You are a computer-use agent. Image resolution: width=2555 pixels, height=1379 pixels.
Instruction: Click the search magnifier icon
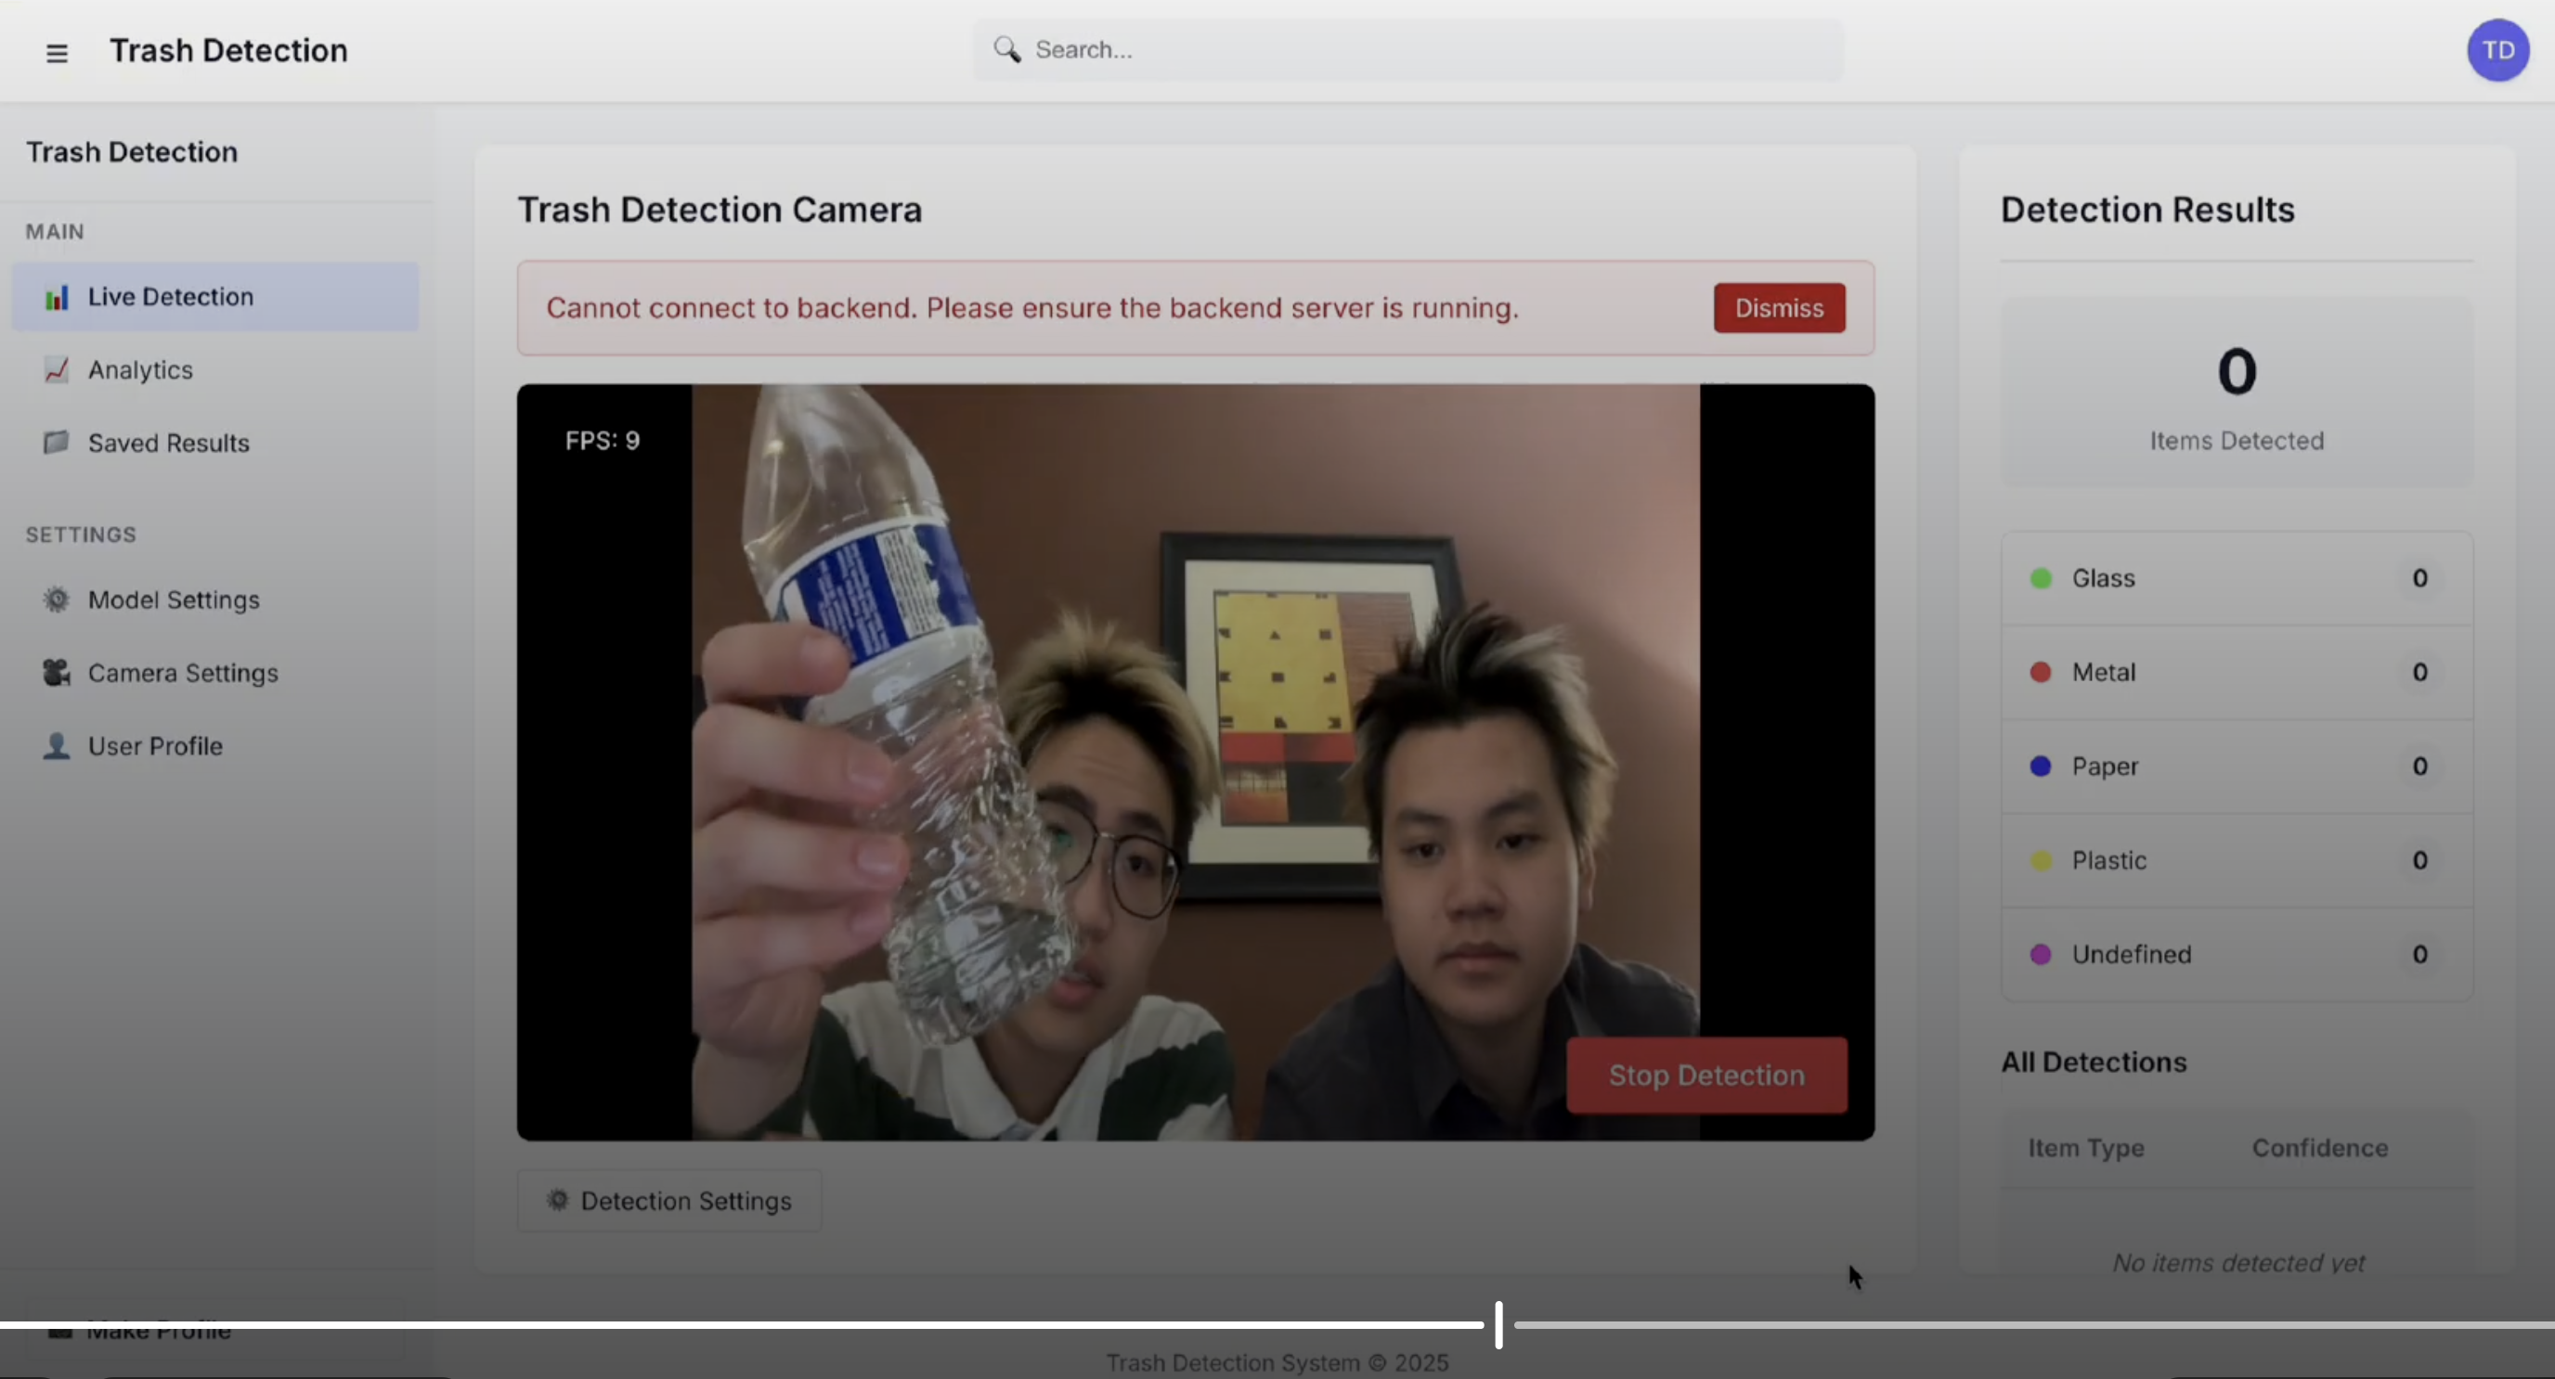(x=1006, y=49)
